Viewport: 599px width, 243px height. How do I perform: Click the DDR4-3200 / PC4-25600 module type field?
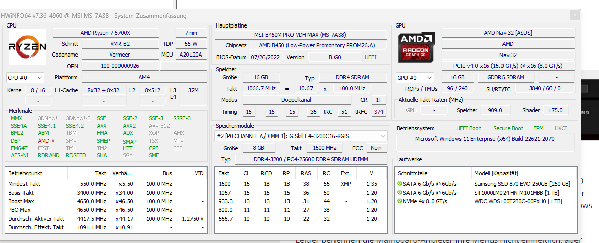coord(312,159)
